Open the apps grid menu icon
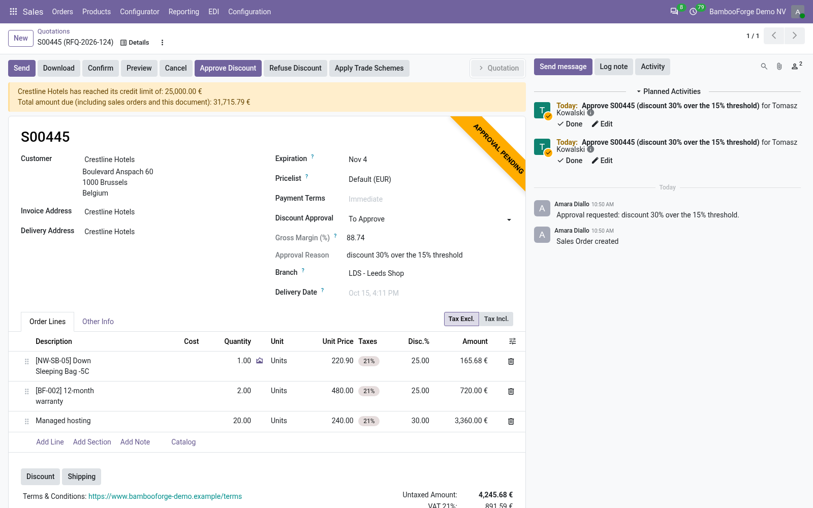 coord(13,12)
